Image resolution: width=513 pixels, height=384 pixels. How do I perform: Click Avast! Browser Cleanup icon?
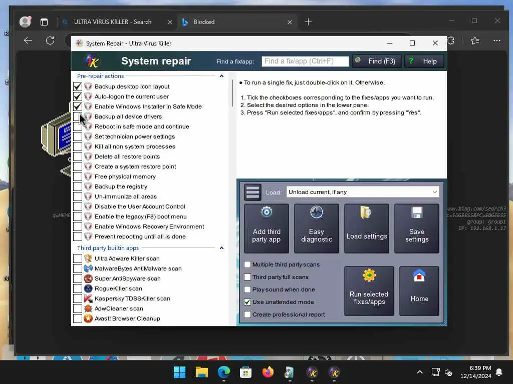pos(88,318)
